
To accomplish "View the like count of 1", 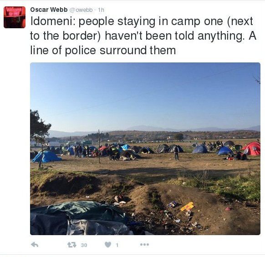I will coord(117,245).
